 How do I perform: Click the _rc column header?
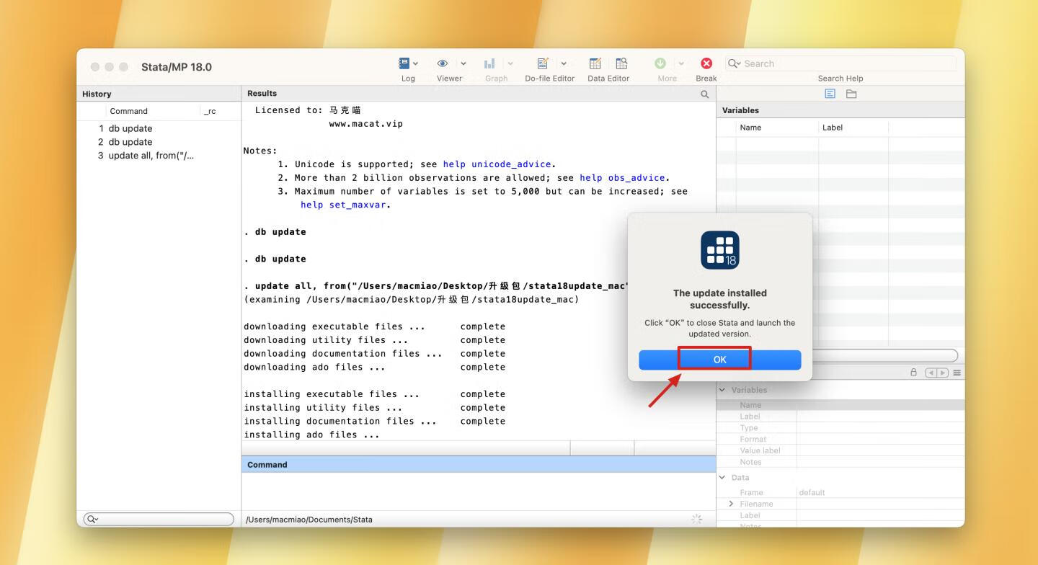tap(210, 111)
